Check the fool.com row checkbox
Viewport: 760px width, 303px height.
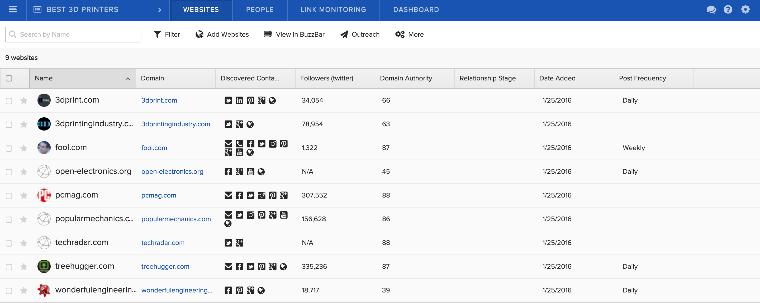(x=9, y=148)
